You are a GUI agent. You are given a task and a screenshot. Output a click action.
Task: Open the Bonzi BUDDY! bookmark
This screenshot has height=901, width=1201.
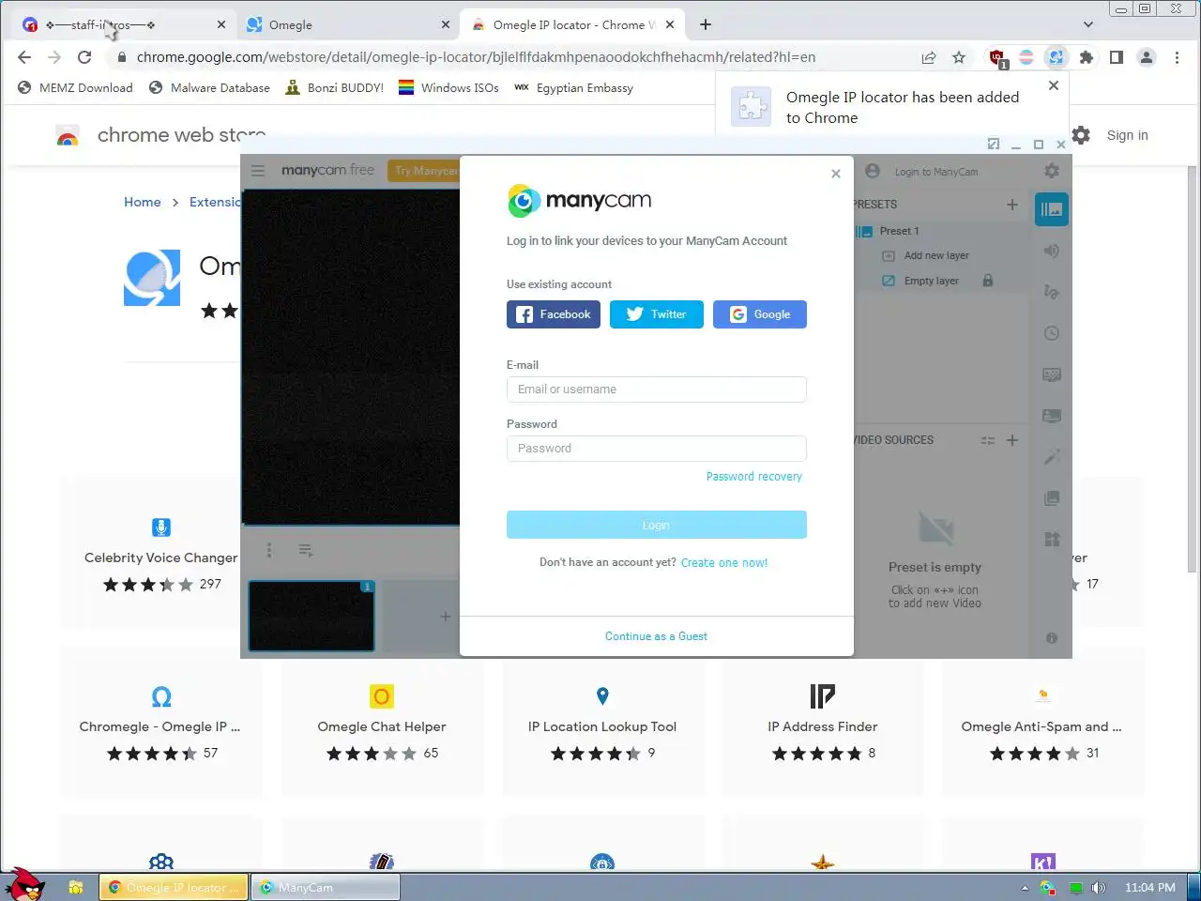coord(335,88)
